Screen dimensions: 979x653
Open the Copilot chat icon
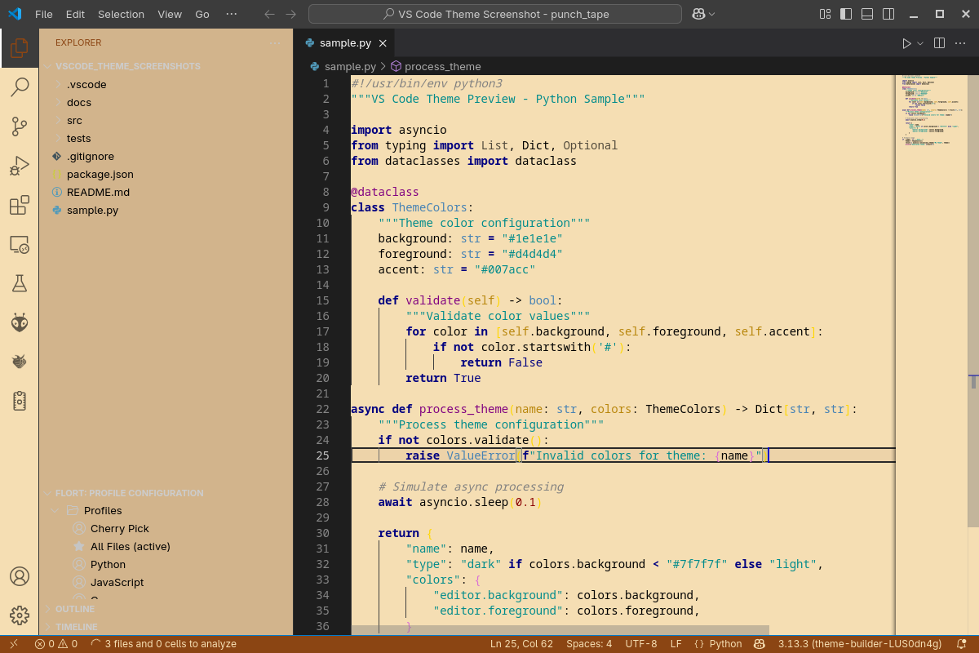point(698,14)
